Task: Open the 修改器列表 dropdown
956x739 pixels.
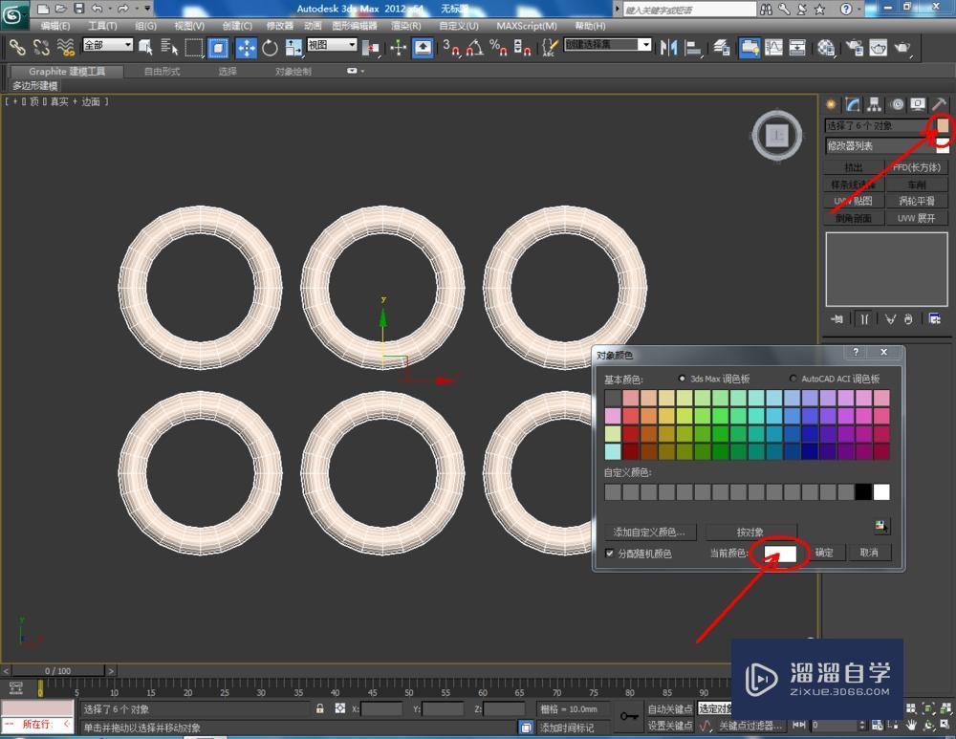Action: click(x=884, y=145)
